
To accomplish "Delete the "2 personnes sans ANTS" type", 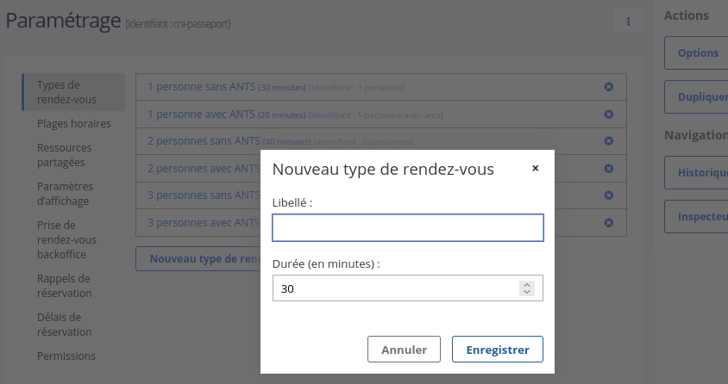I will point(608,141).
